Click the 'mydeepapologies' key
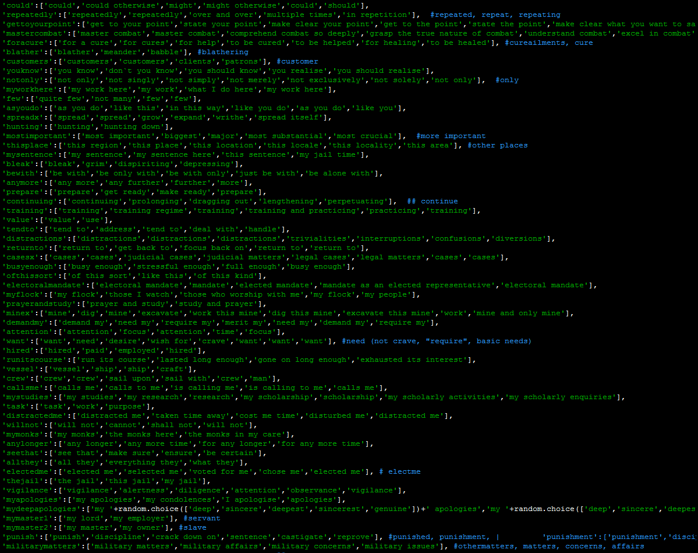The image size is (698, 553). (41, 509)
